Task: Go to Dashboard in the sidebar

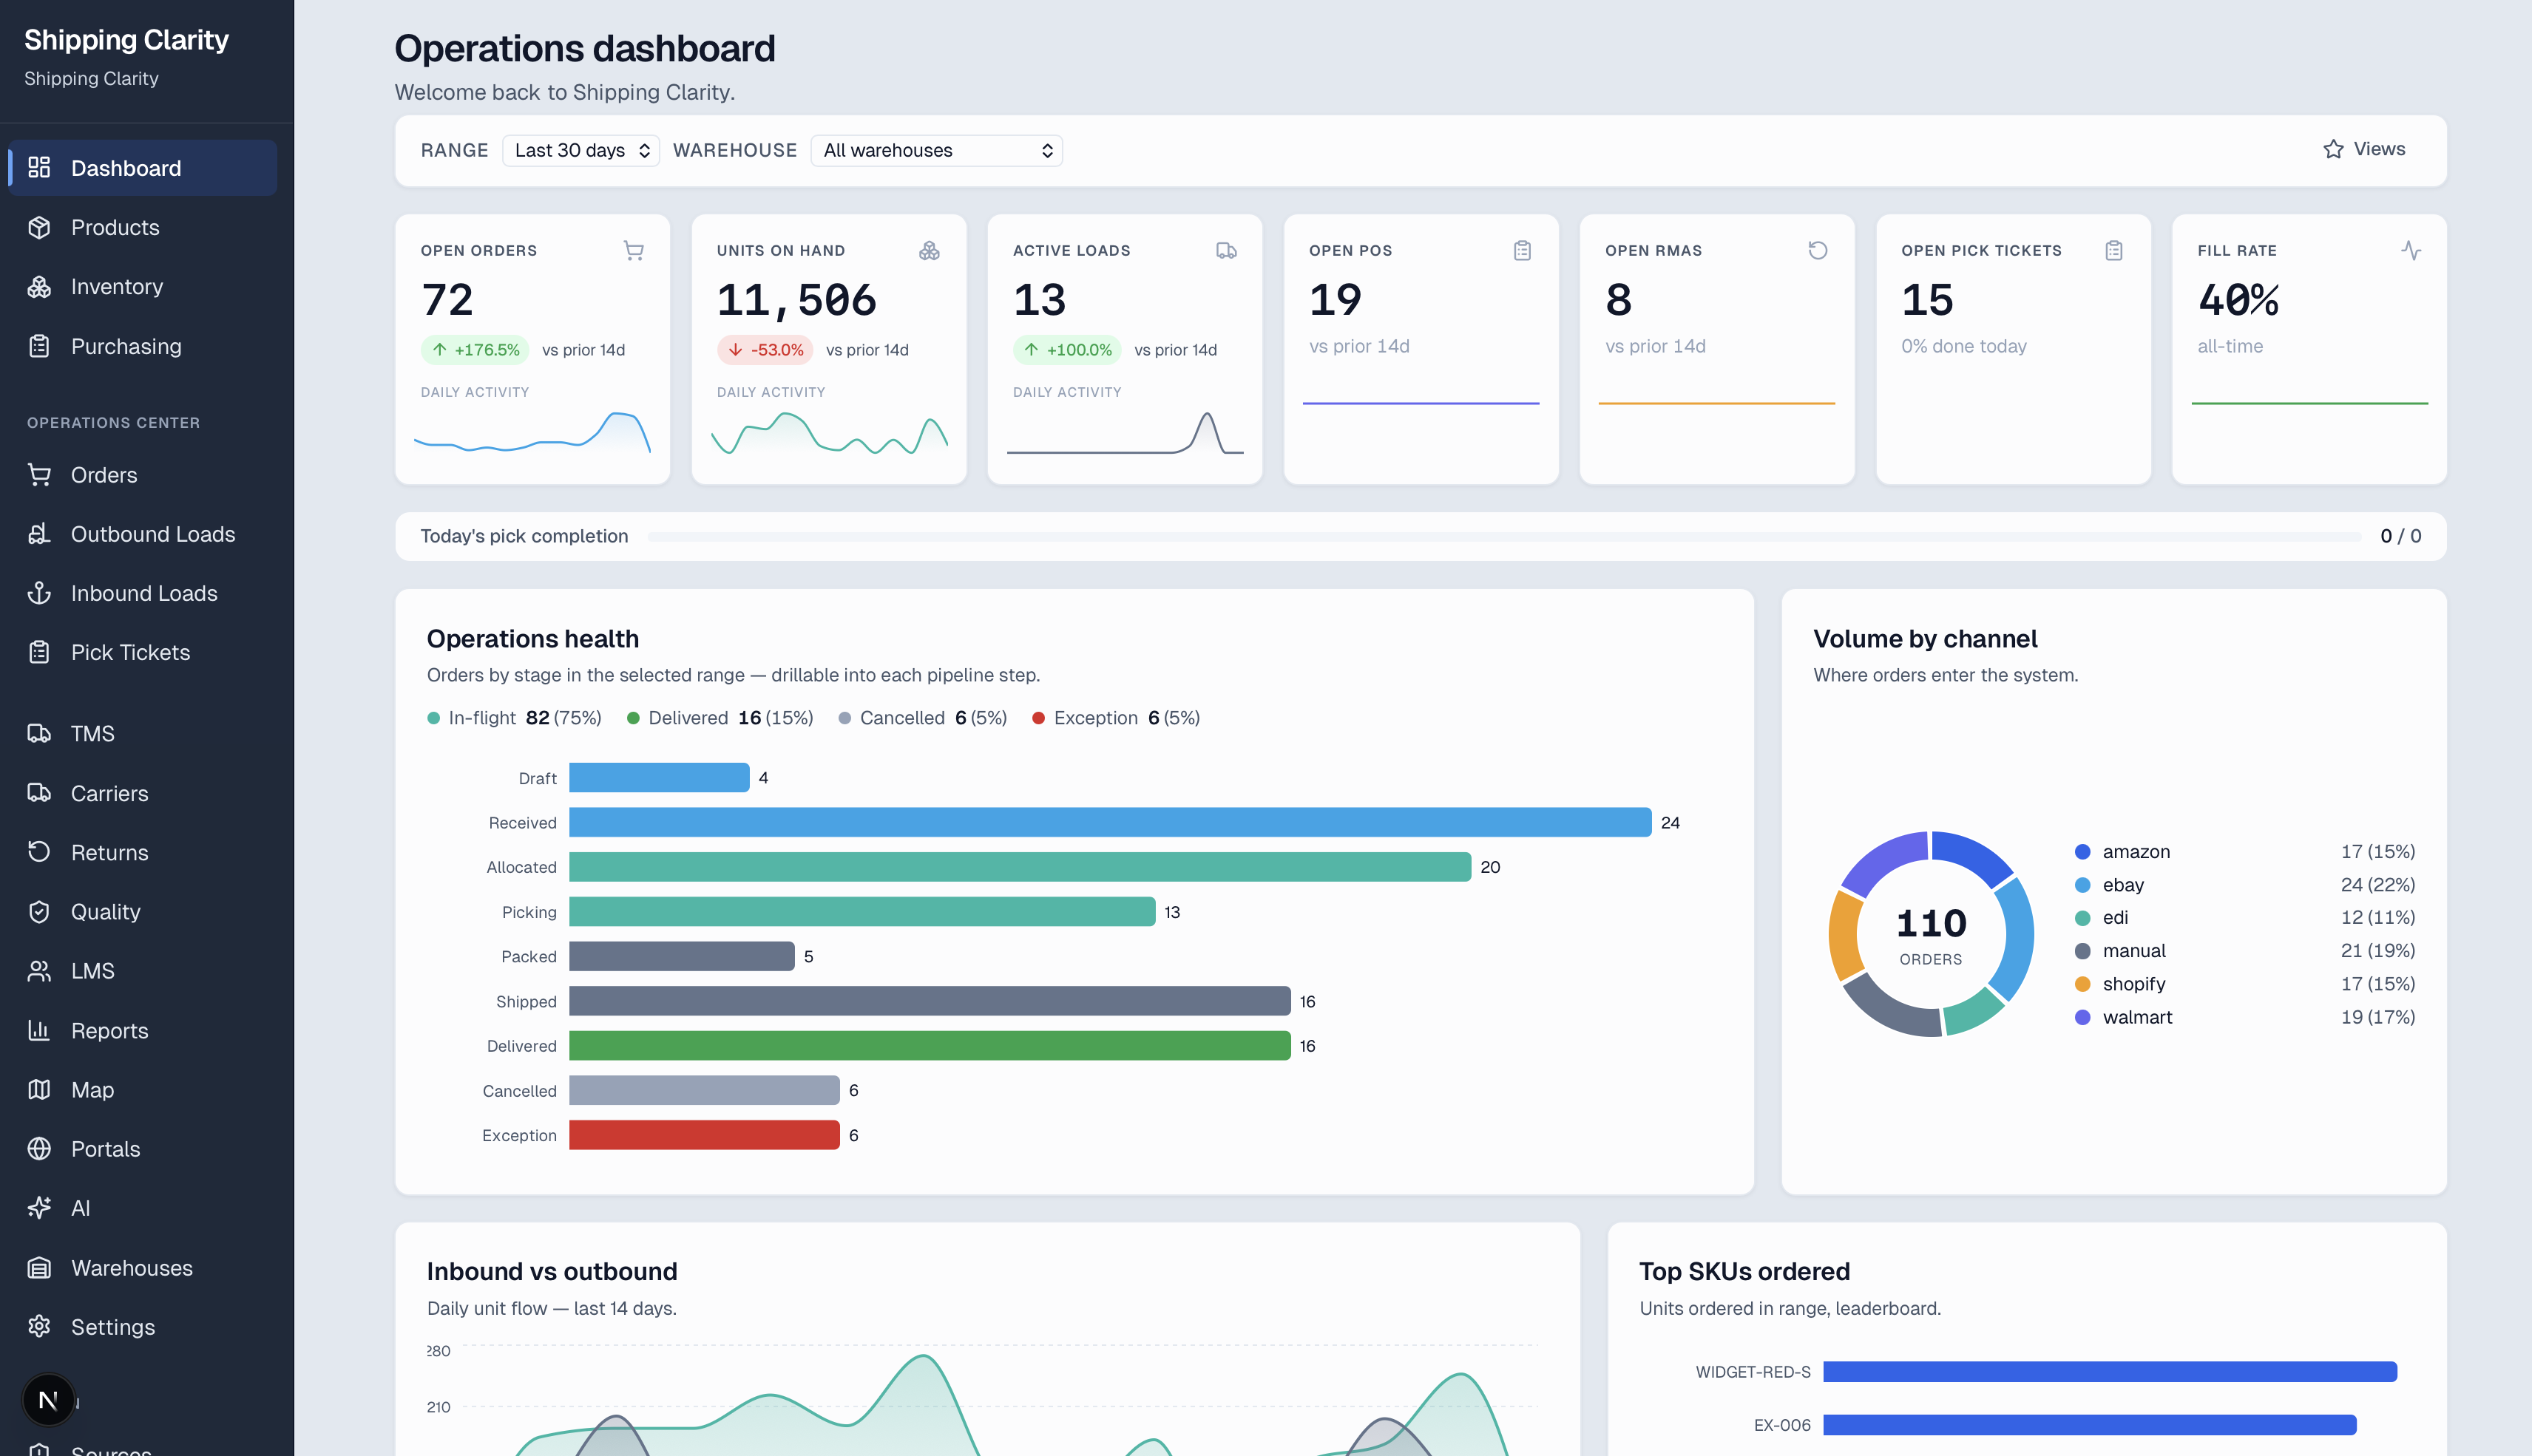Action: pos(143,168)
